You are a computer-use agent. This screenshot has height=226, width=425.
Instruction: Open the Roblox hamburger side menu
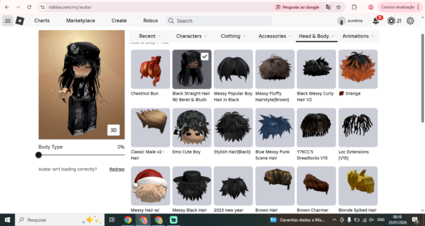[7, 21]
